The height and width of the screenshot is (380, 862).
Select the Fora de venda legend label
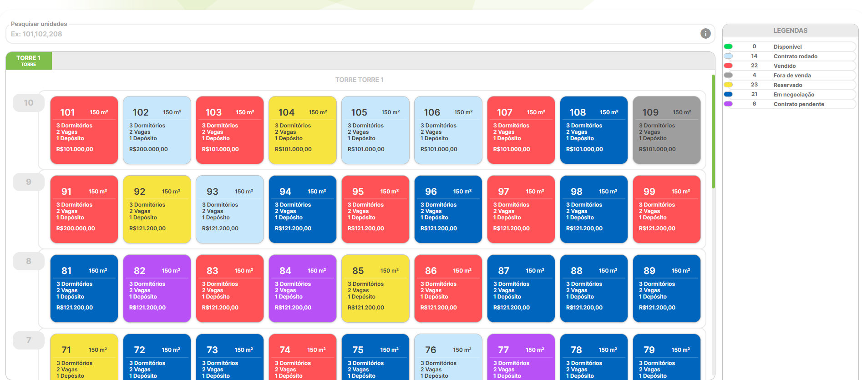coord(792,75)
